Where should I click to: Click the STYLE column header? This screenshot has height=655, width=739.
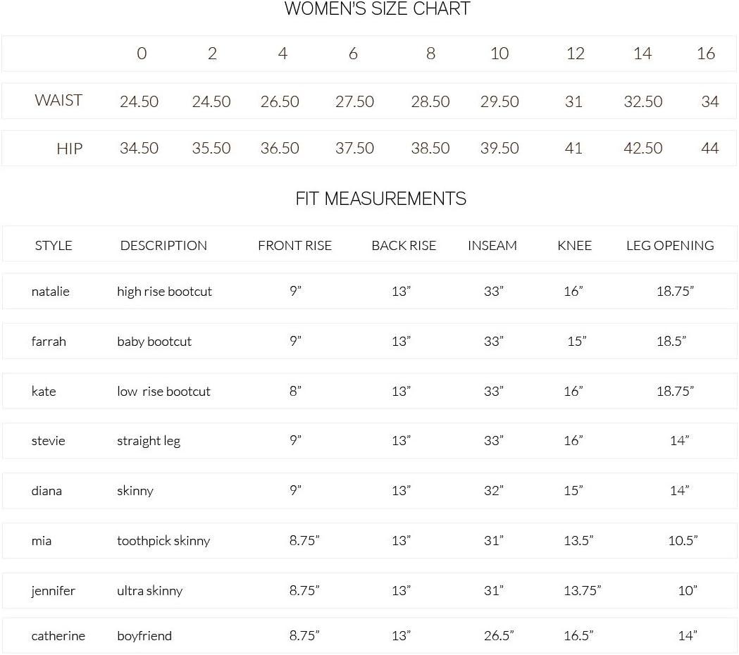click(x=54, y=245)
